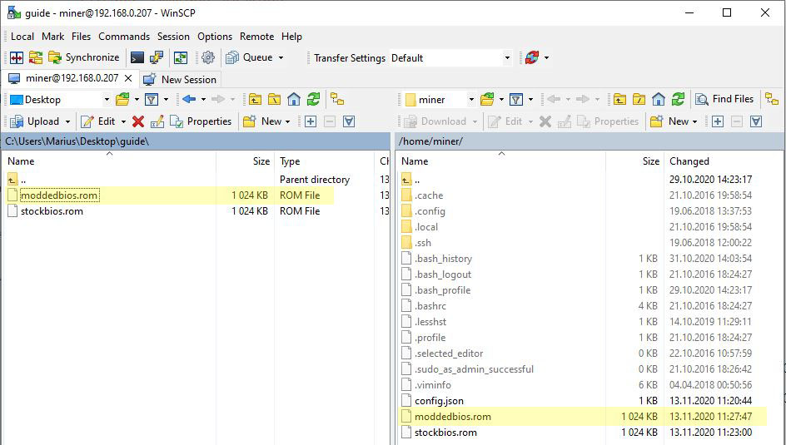Click the red refresh session icon

click(x=532, y=57)
